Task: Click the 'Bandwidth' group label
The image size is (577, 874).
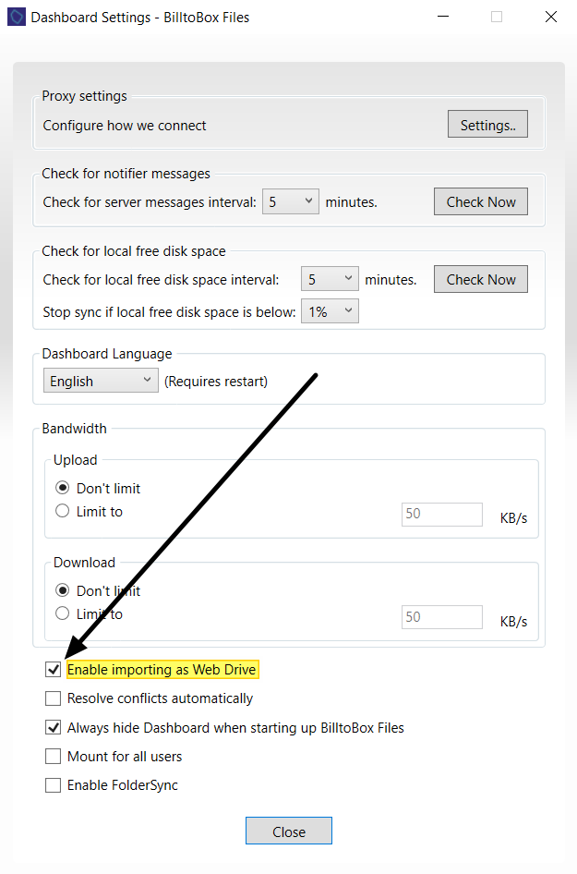Action: click(x=74, y=428)
